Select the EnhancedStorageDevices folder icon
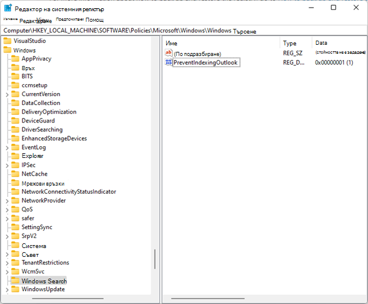 tap(15, 138)
